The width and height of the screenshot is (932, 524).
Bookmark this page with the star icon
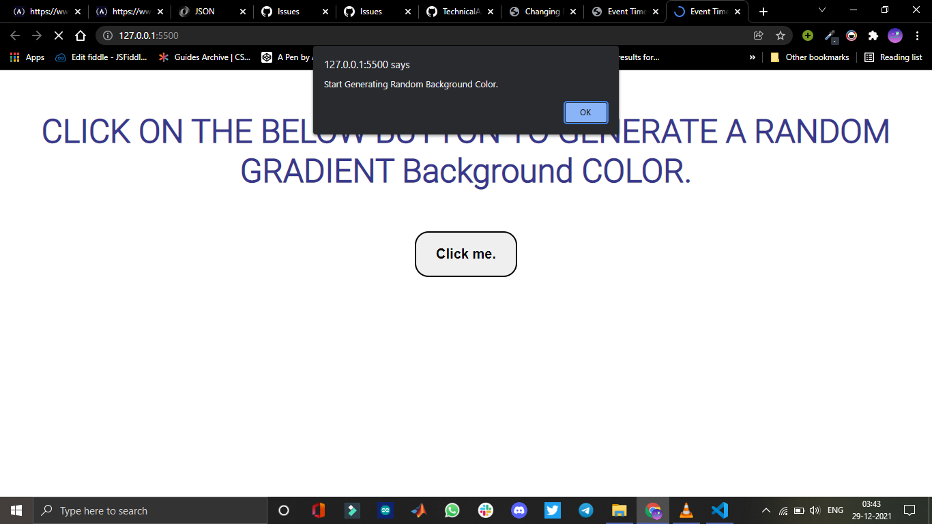(x=781, y=35)
